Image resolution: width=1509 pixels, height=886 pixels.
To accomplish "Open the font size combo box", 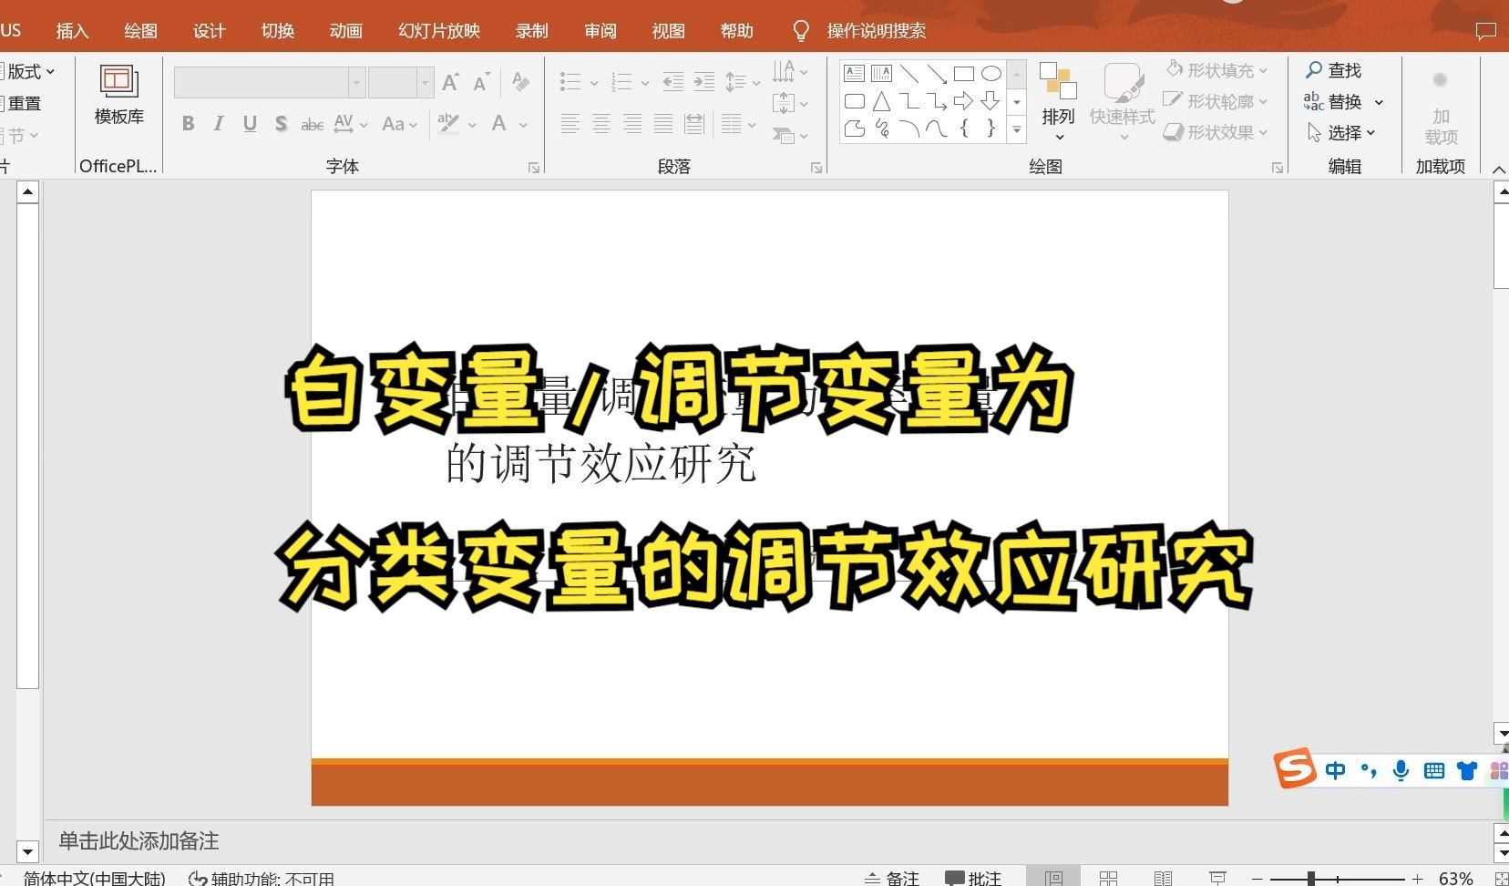I will (x=400, y=82).
